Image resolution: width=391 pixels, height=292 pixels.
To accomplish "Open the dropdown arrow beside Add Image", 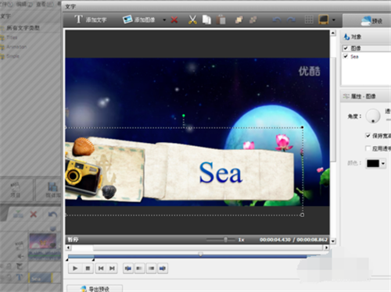I will click(x=164, y=20).
